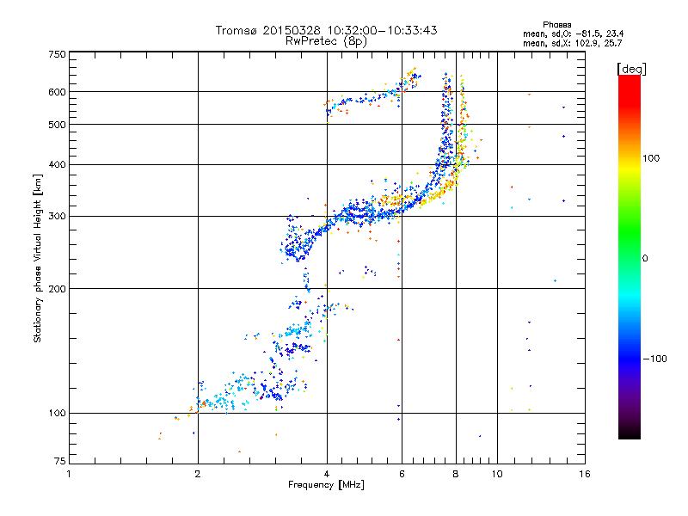688x516 pixels.
Task: Select the 'mean, sd,O: -81.5, 23.4' line
Action: pyautogui.click(x=573, y=34)
